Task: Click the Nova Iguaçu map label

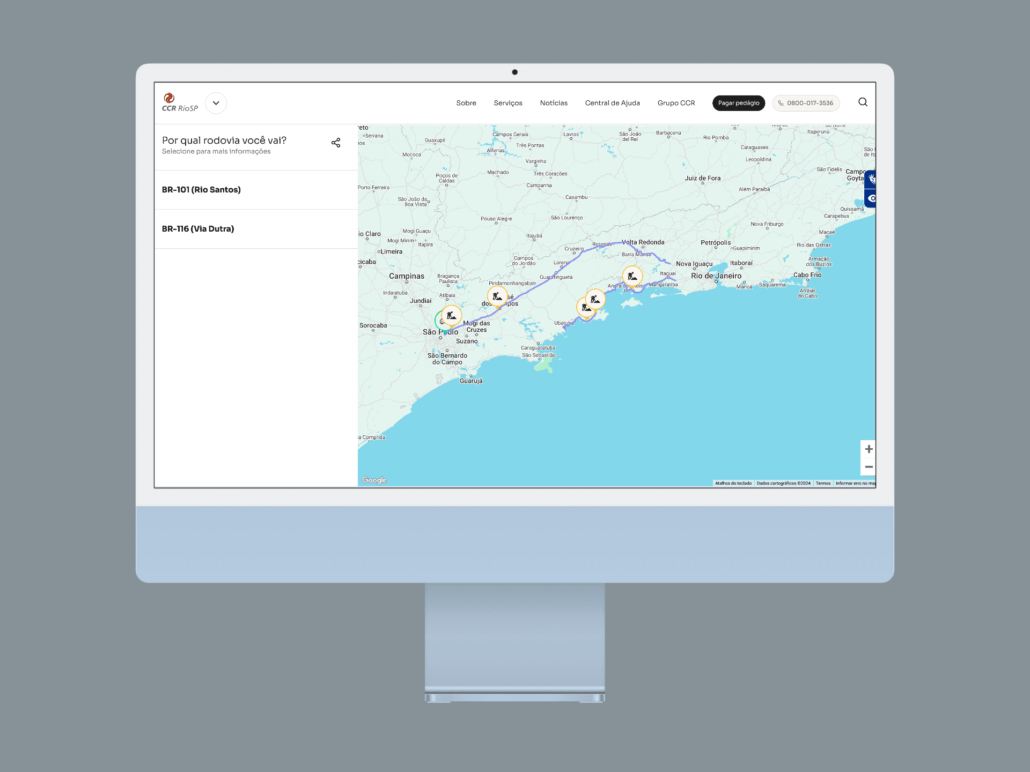Action: click(694, 264)
